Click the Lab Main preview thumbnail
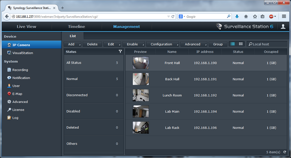Screen dimensions: 291x158 coord(141,111)
